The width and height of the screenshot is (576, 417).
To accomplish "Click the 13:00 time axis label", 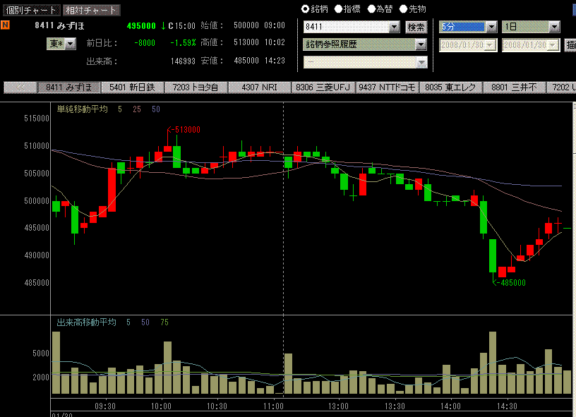I will coord(338,406).
